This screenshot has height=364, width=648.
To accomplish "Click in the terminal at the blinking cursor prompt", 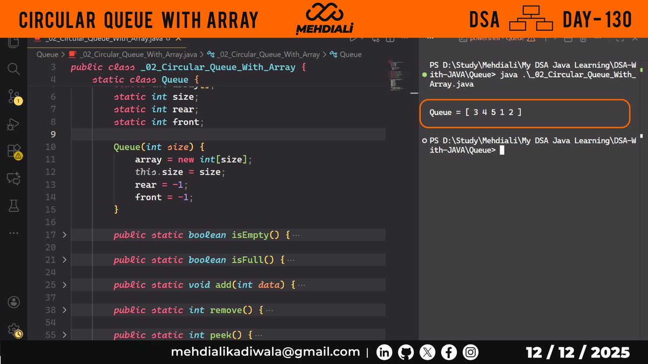I will pyautogui.click(x=502, y=150).
